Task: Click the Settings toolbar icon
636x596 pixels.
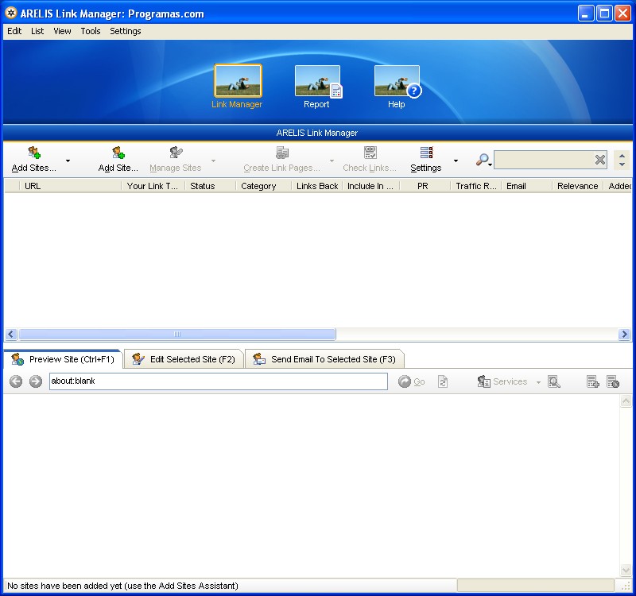Action: [426, 153]
